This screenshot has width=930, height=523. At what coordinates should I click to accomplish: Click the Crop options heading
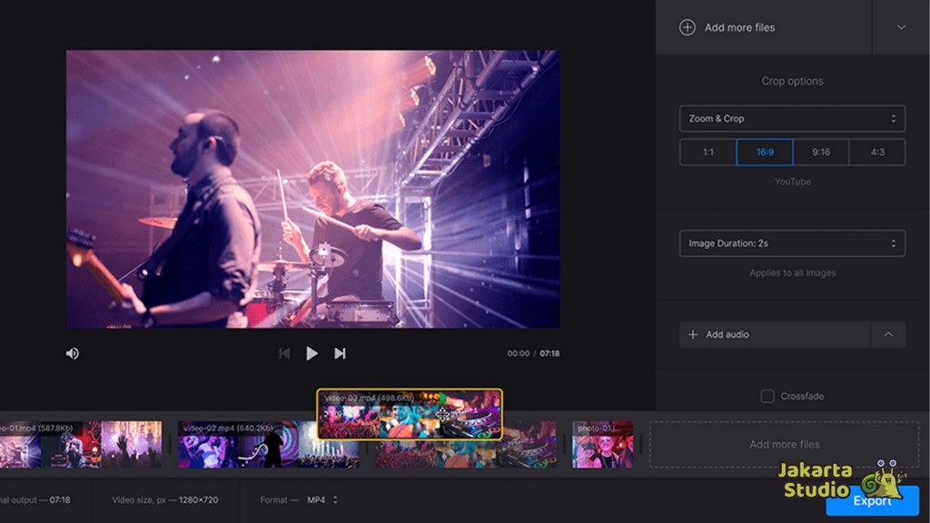coord(792,81)
